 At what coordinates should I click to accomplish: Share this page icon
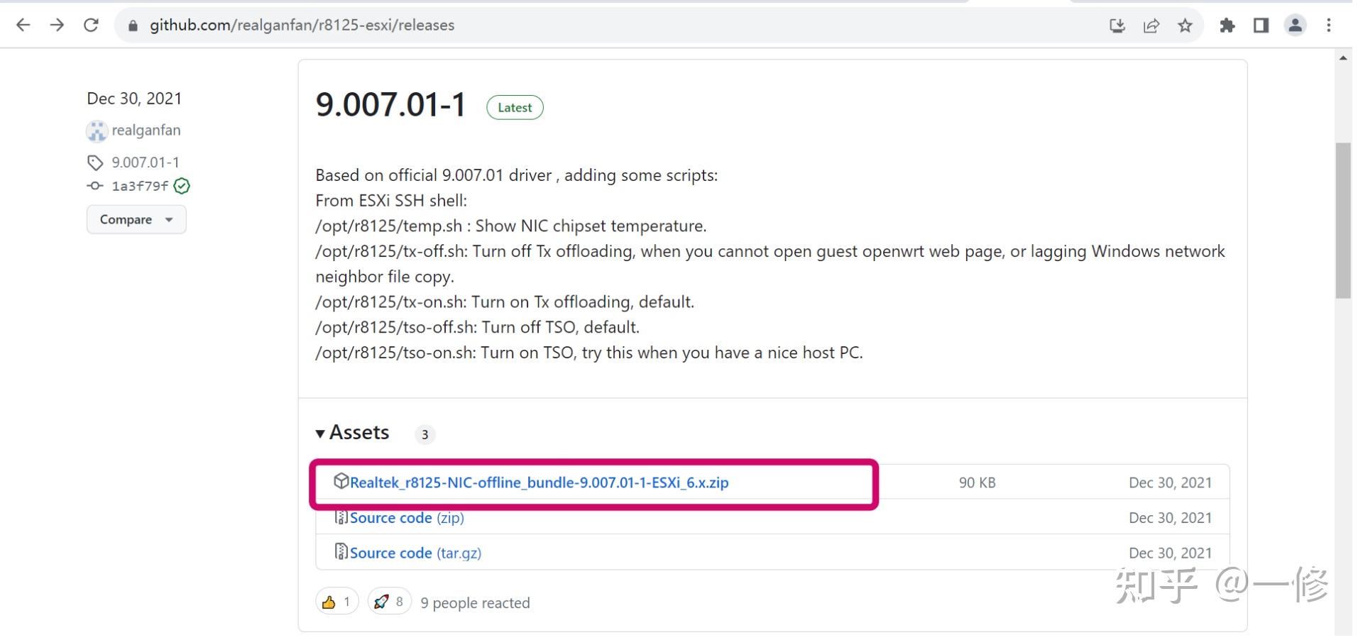pyautogui.click(x=1151, y=26)
